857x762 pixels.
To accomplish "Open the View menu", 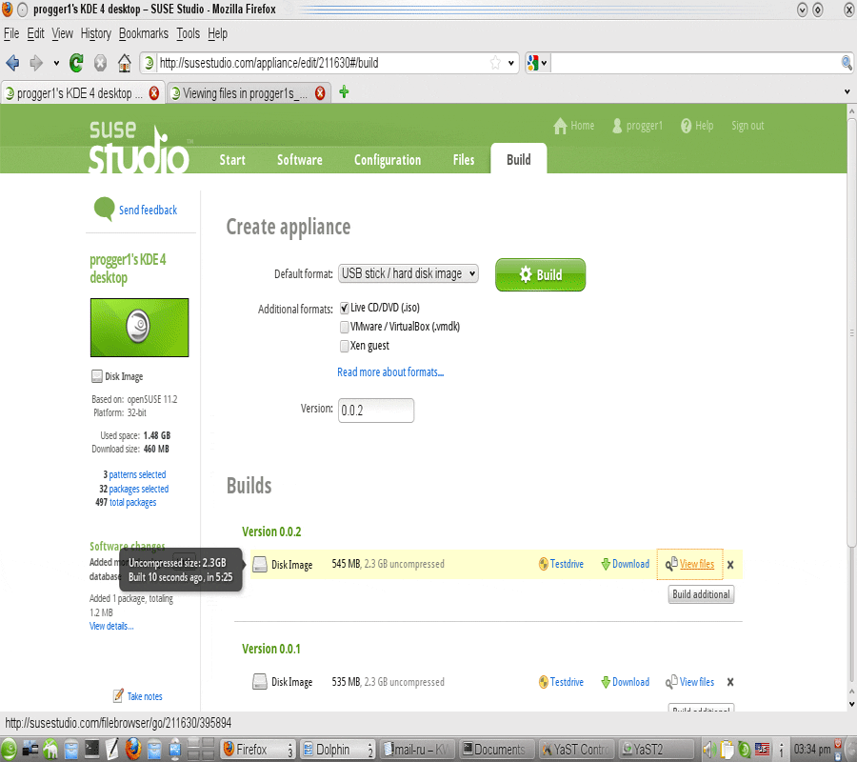I will 62,33.
